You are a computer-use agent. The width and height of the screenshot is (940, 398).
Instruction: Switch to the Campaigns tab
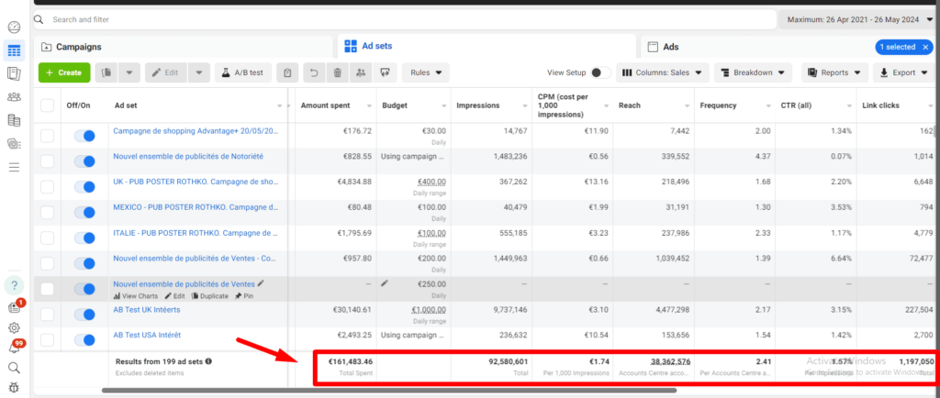(x=184, y=47)
